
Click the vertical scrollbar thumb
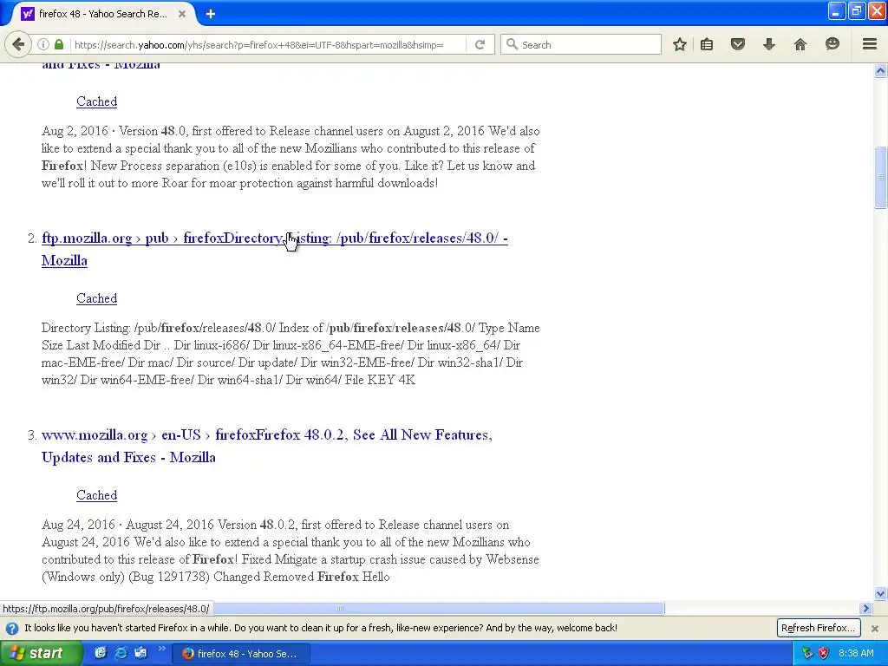tap(880, 177)
